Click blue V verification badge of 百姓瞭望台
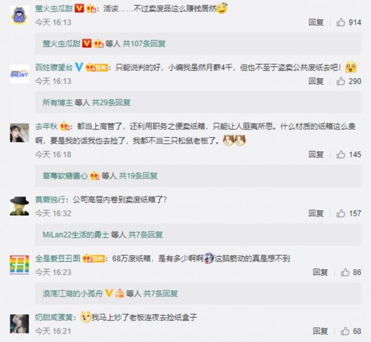 coord(79,67)
